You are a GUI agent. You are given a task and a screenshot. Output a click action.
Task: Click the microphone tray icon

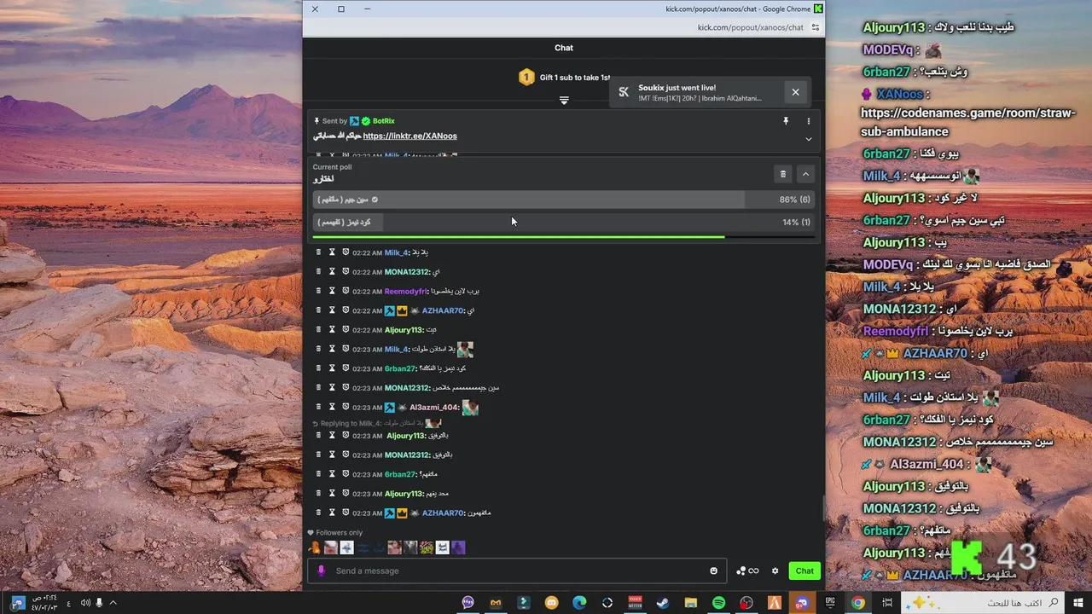pos(99,603)
